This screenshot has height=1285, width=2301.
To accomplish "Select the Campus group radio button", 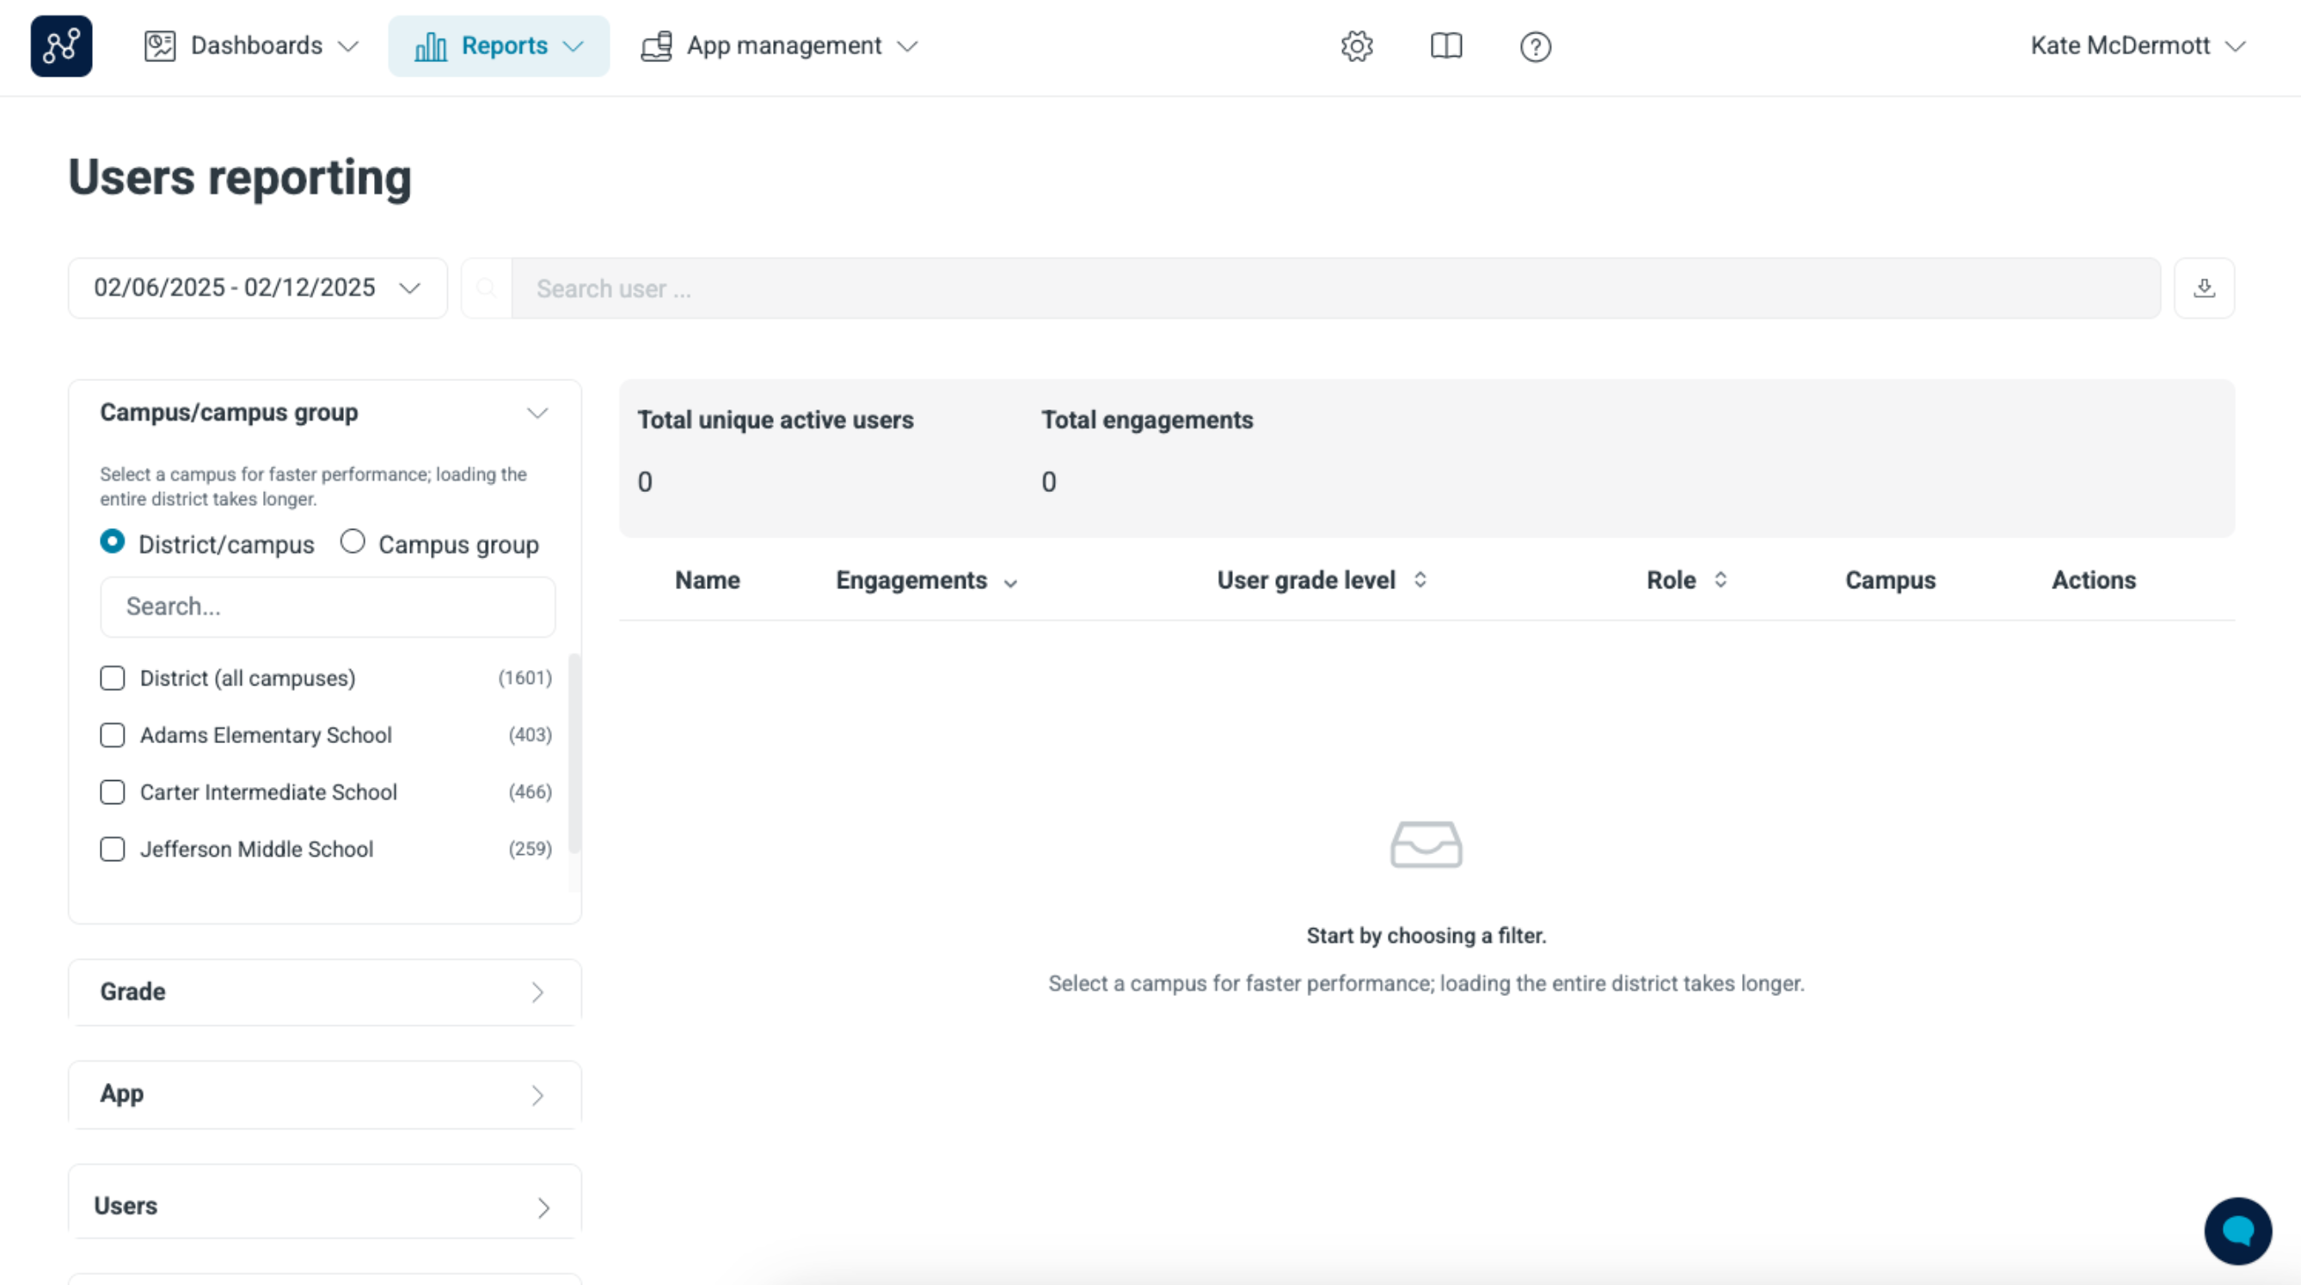I will pos(353,541).
